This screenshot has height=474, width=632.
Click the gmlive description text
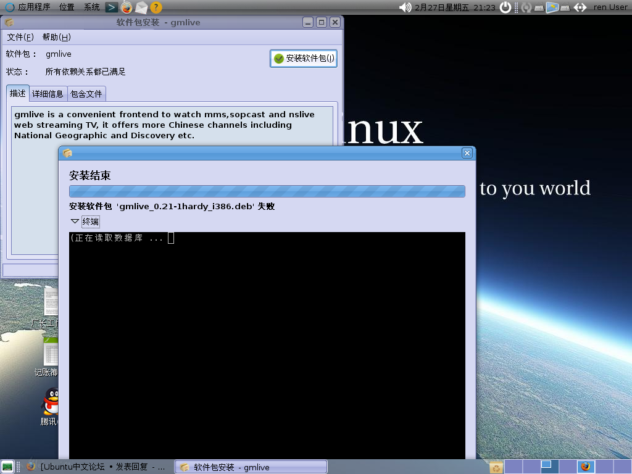click(164, 125)
